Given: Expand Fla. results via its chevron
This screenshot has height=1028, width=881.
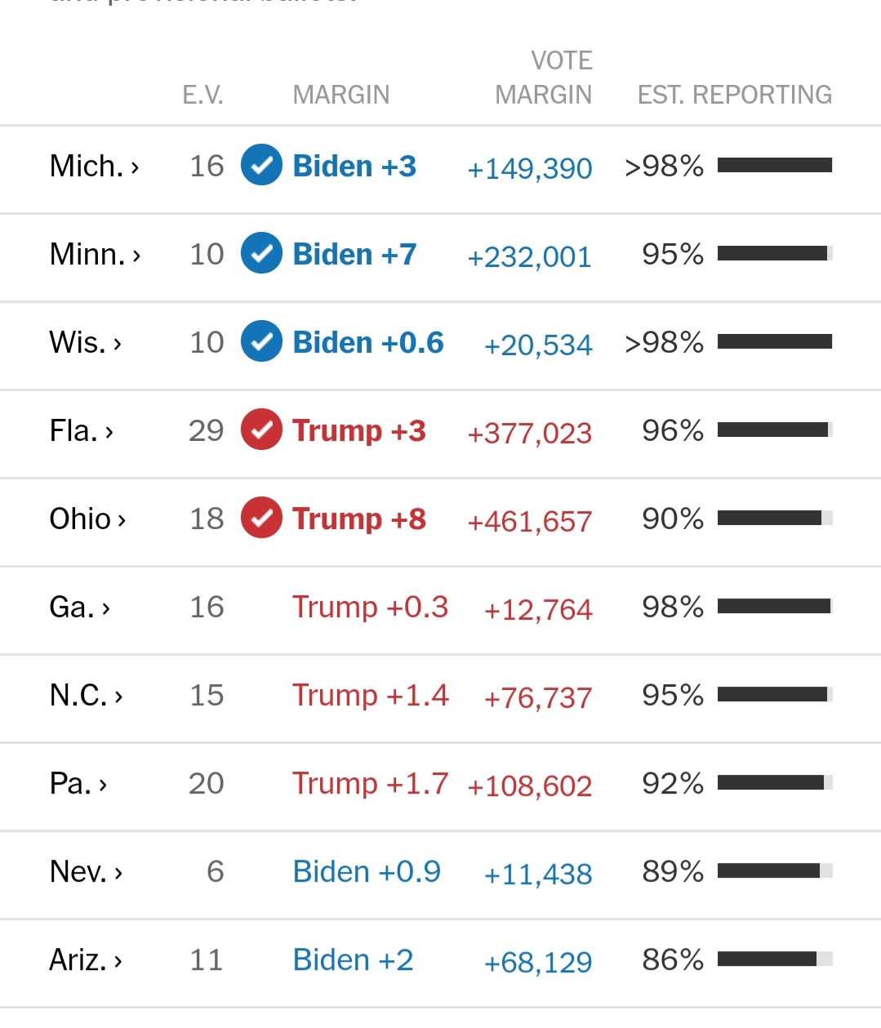Looking at the screenshot, I should coord(109,432).
